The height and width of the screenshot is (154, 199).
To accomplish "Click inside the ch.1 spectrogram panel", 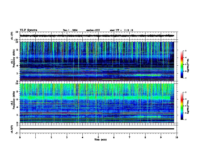I will pos(97,61).
